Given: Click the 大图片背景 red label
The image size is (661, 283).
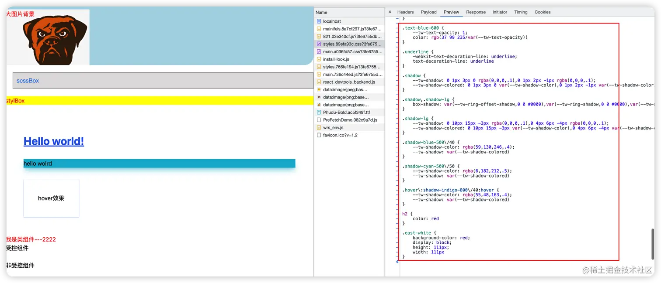Looking at the screenshot, I should [x=20, y=14].
